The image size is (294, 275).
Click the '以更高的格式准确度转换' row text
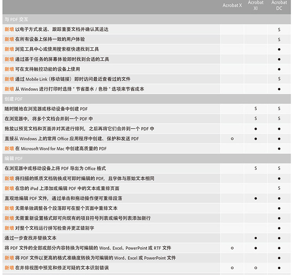[x=95, y=258]
